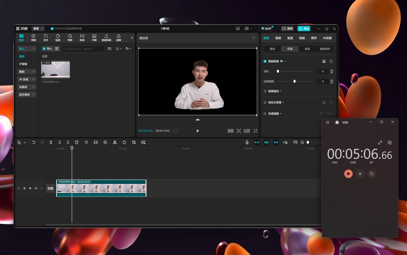Click the undo arrow in timeline toolbar
407x255 pixels.
pos(33,142)
